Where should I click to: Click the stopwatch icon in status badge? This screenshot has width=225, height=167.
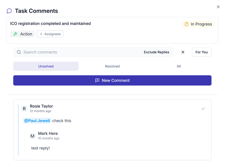tap(186, 24)
